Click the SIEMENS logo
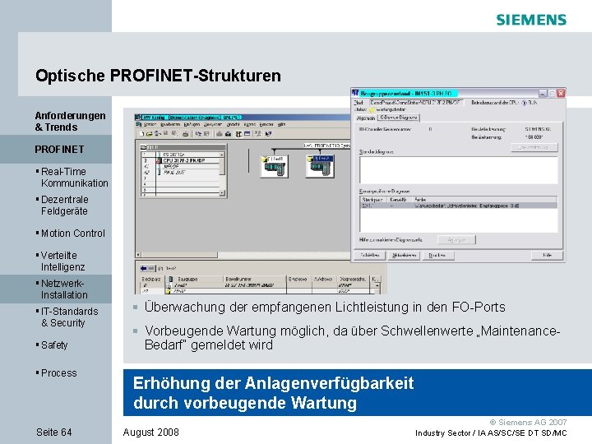 [531, 20]
